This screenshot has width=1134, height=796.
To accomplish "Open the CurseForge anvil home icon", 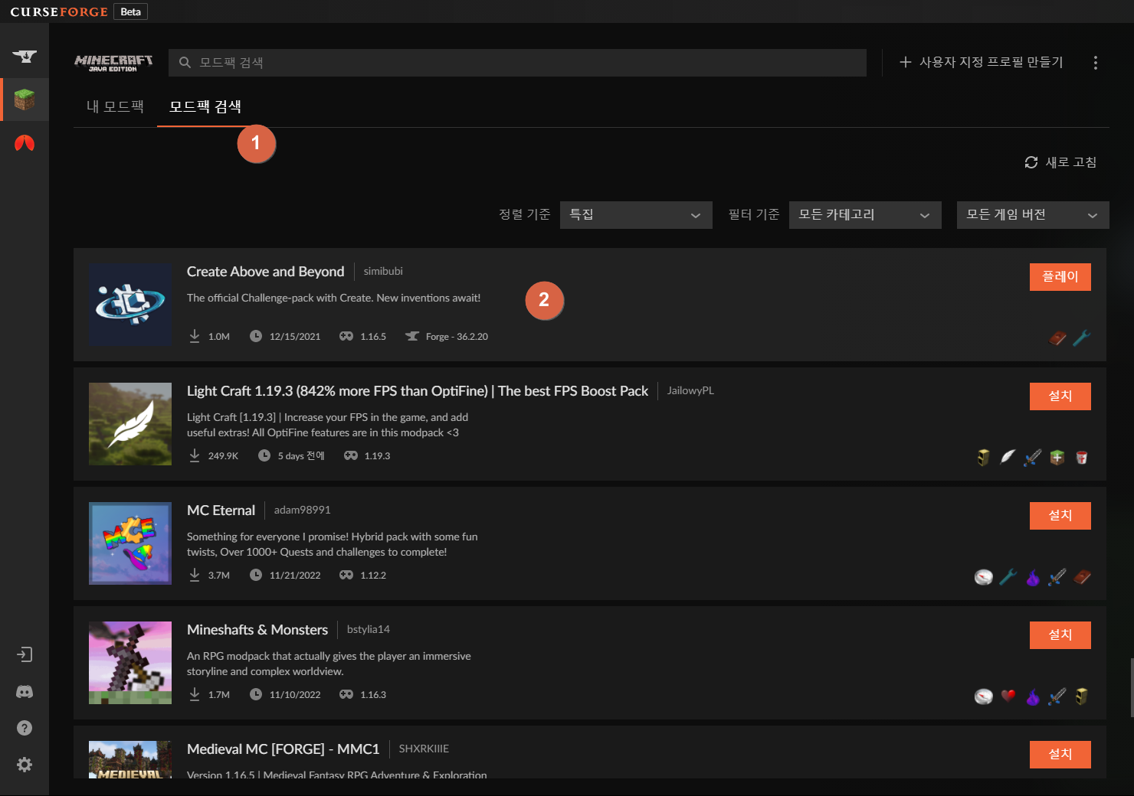I will tap(25, 56).
